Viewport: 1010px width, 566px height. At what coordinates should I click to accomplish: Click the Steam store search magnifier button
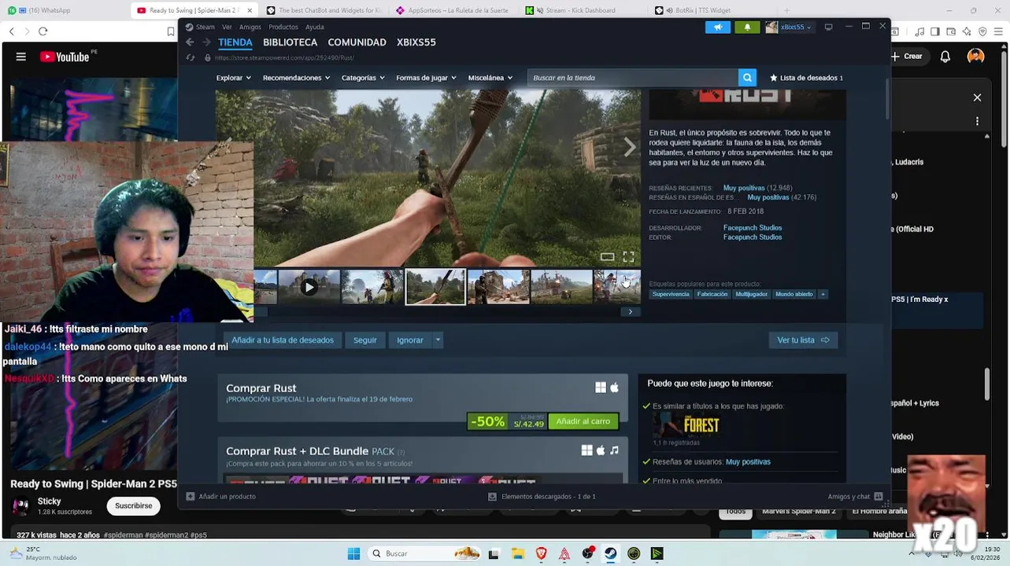point(747,77)
